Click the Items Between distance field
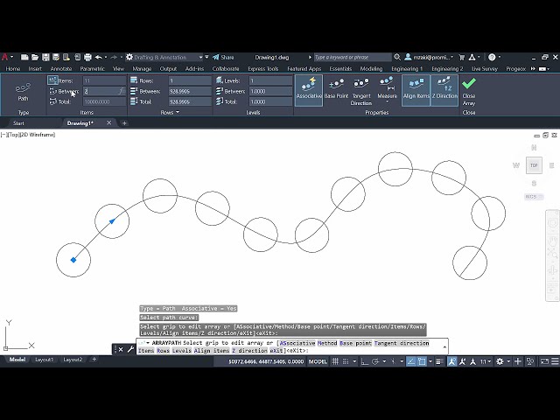 tap(104, 91)
